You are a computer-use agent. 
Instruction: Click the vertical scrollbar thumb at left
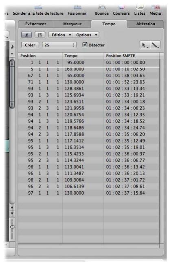(x=12, y=84)
